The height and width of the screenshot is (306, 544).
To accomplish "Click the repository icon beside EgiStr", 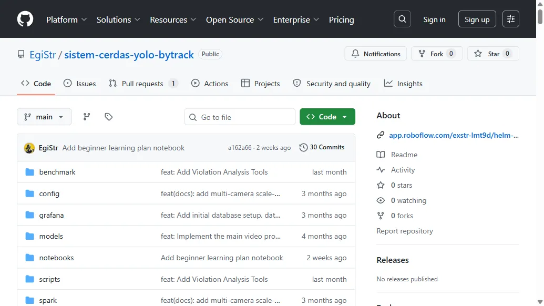I will point(21,55).
